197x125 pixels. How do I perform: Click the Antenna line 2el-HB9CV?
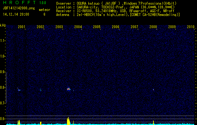click(x=118, y=15)
